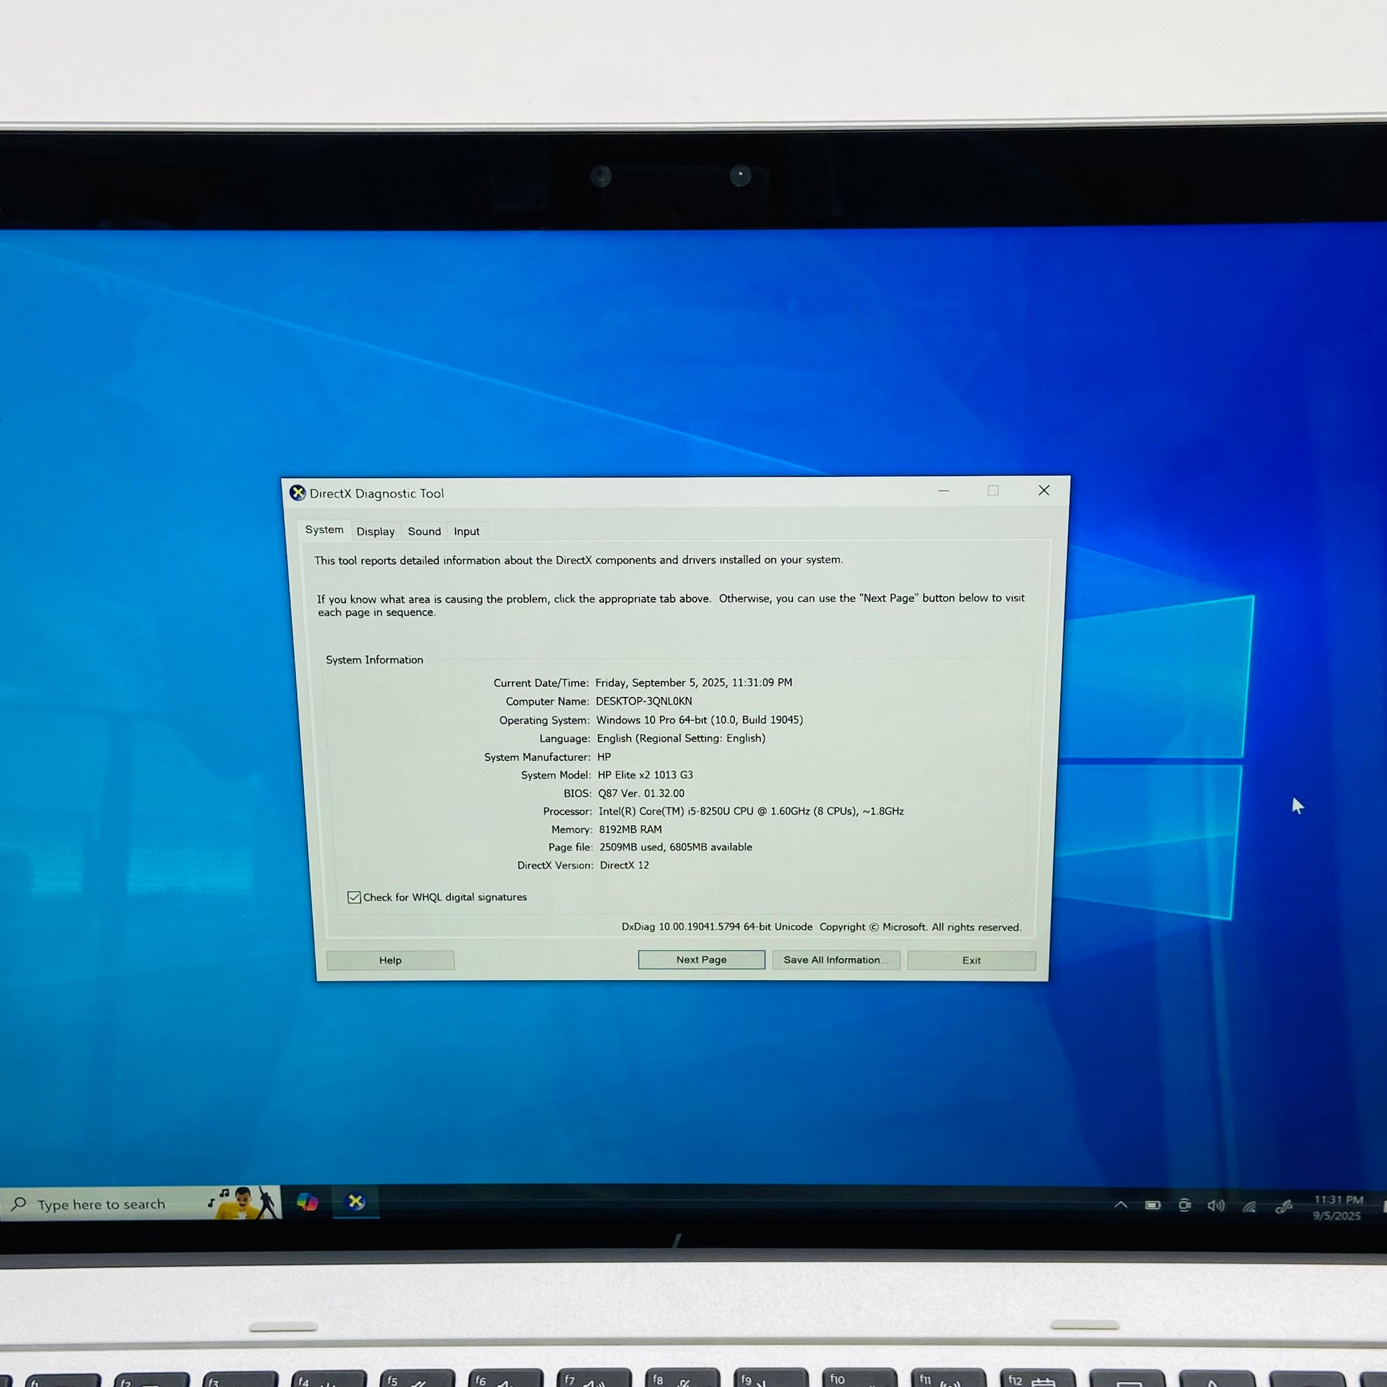This screenshot has width=1387, height=1387.
Task: Select the System tab
Action: coord(324,530)
